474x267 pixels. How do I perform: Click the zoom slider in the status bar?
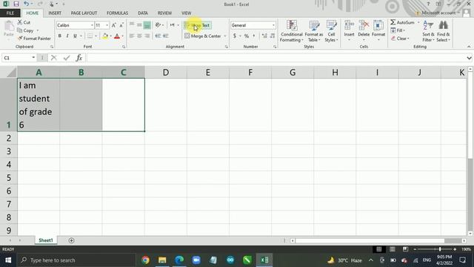click(440, 249)
